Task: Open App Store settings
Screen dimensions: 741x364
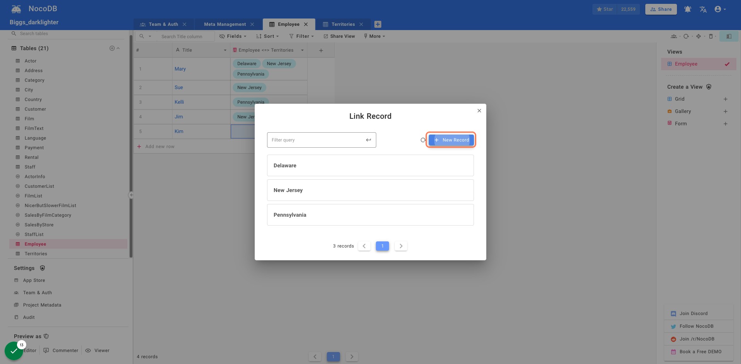Action: (34, 280)
